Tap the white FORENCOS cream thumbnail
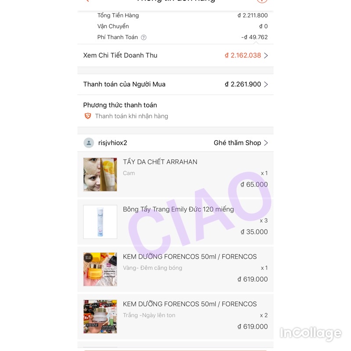The height and width of the screenshot is (351, 351). coord(100,317)
